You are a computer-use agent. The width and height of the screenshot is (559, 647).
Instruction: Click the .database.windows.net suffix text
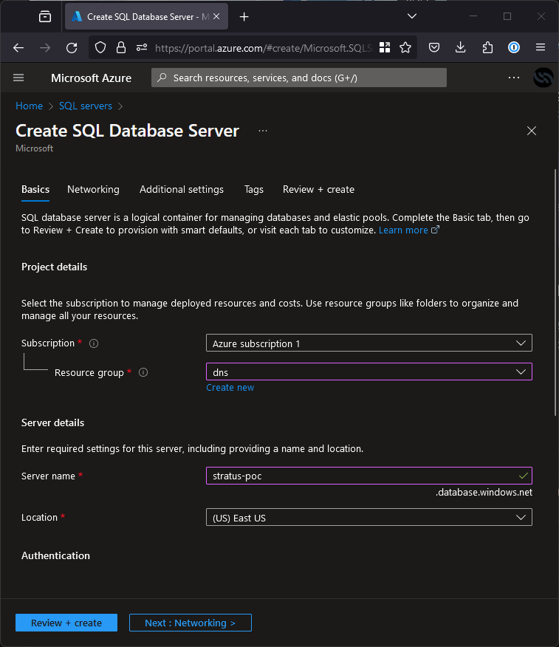484,492
